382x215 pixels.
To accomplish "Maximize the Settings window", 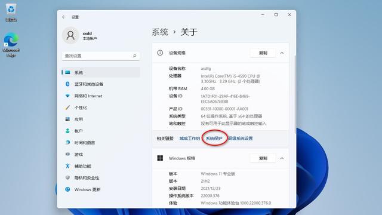I will pyautogui.click(x=276, y=14).
